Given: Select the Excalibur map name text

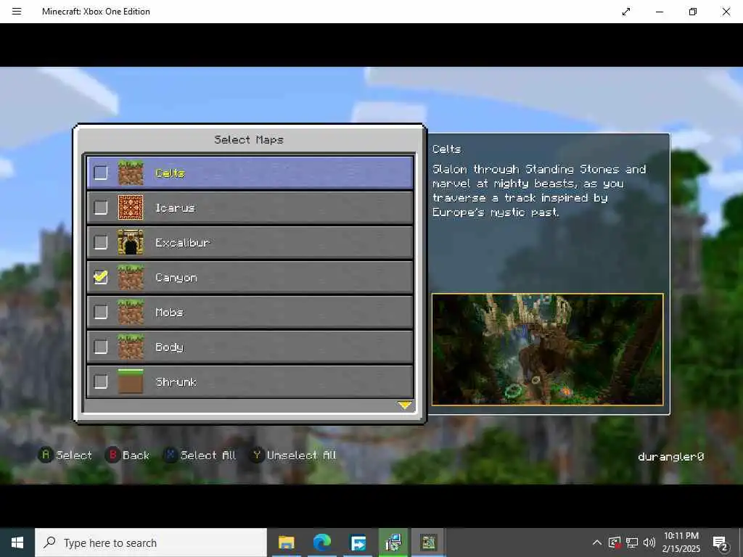Looking at the screenshot, I should tap(182, 242).
